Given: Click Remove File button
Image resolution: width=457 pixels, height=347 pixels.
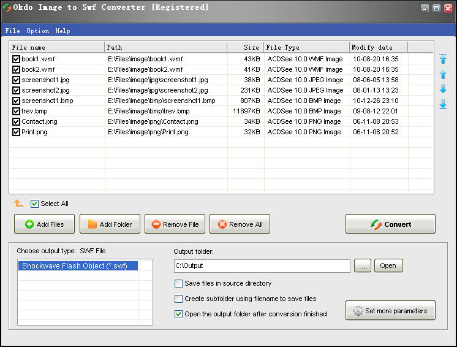Looking at the screenshot, I should coord(175,224).
